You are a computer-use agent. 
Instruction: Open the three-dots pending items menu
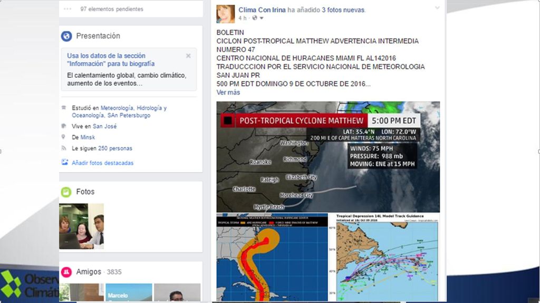point(67,9)
